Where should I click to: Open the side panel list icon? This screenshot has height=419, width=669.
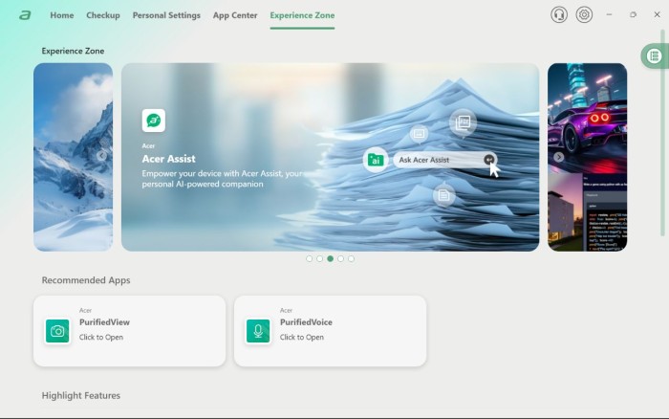pos(654,55)
